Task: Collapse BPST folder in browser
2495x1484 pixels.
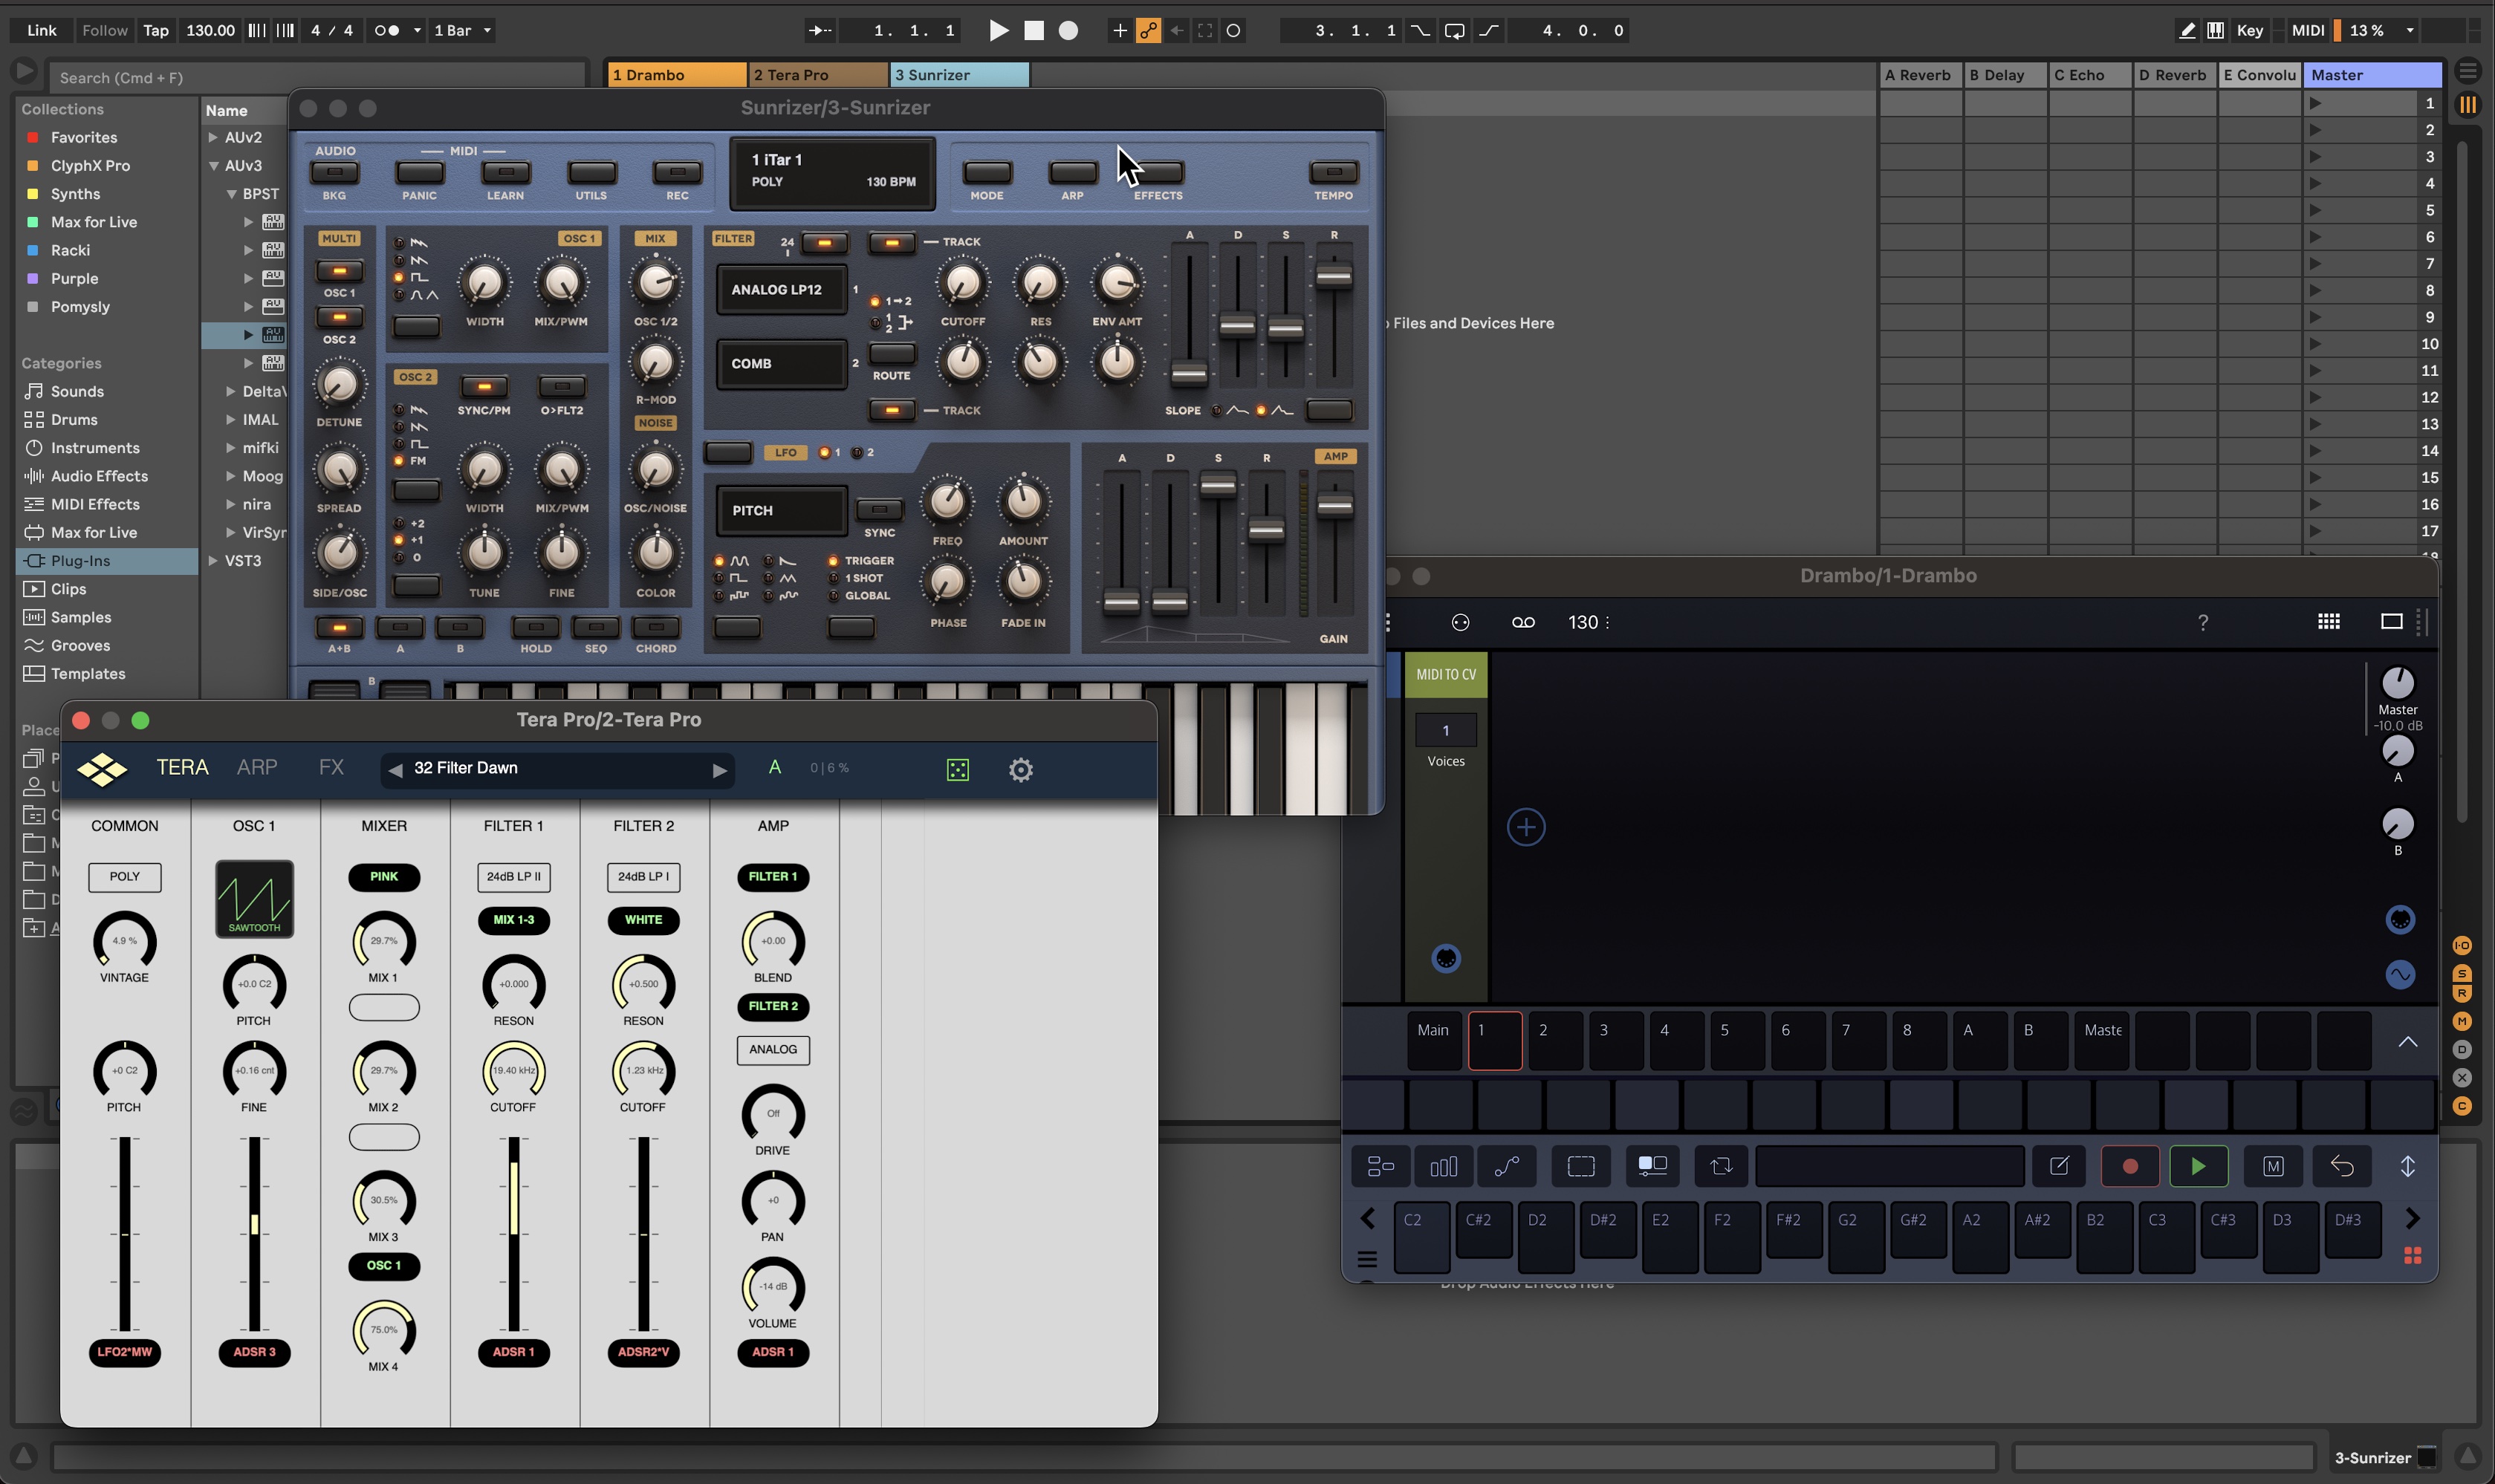Action: coord(231,194)
